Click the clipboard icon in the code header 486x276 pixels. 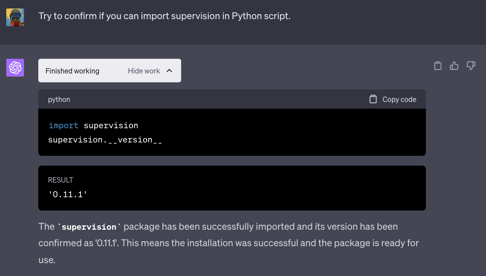(373, 99)
